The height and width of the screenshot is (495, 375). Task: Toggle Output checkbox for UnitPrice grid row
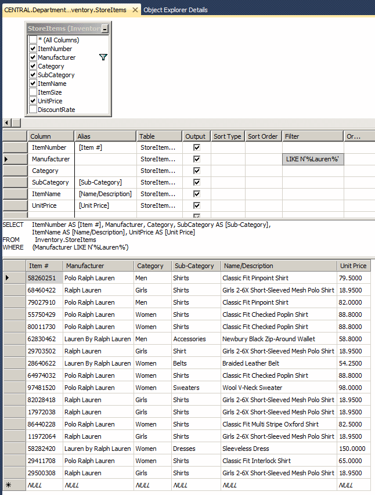pos(197,205)
